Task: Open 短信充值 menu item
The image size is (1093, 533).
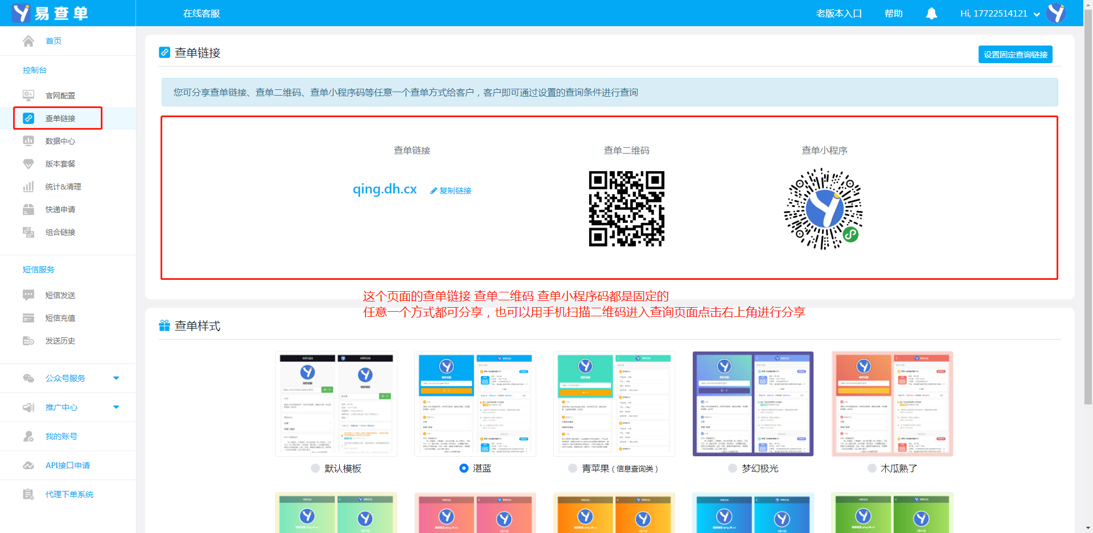Action: [x=60, y=318]
